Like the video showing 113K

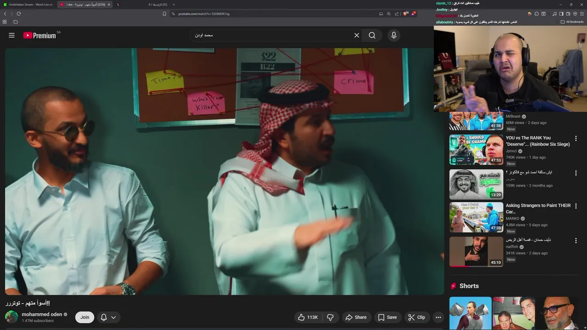pos(308,317)
